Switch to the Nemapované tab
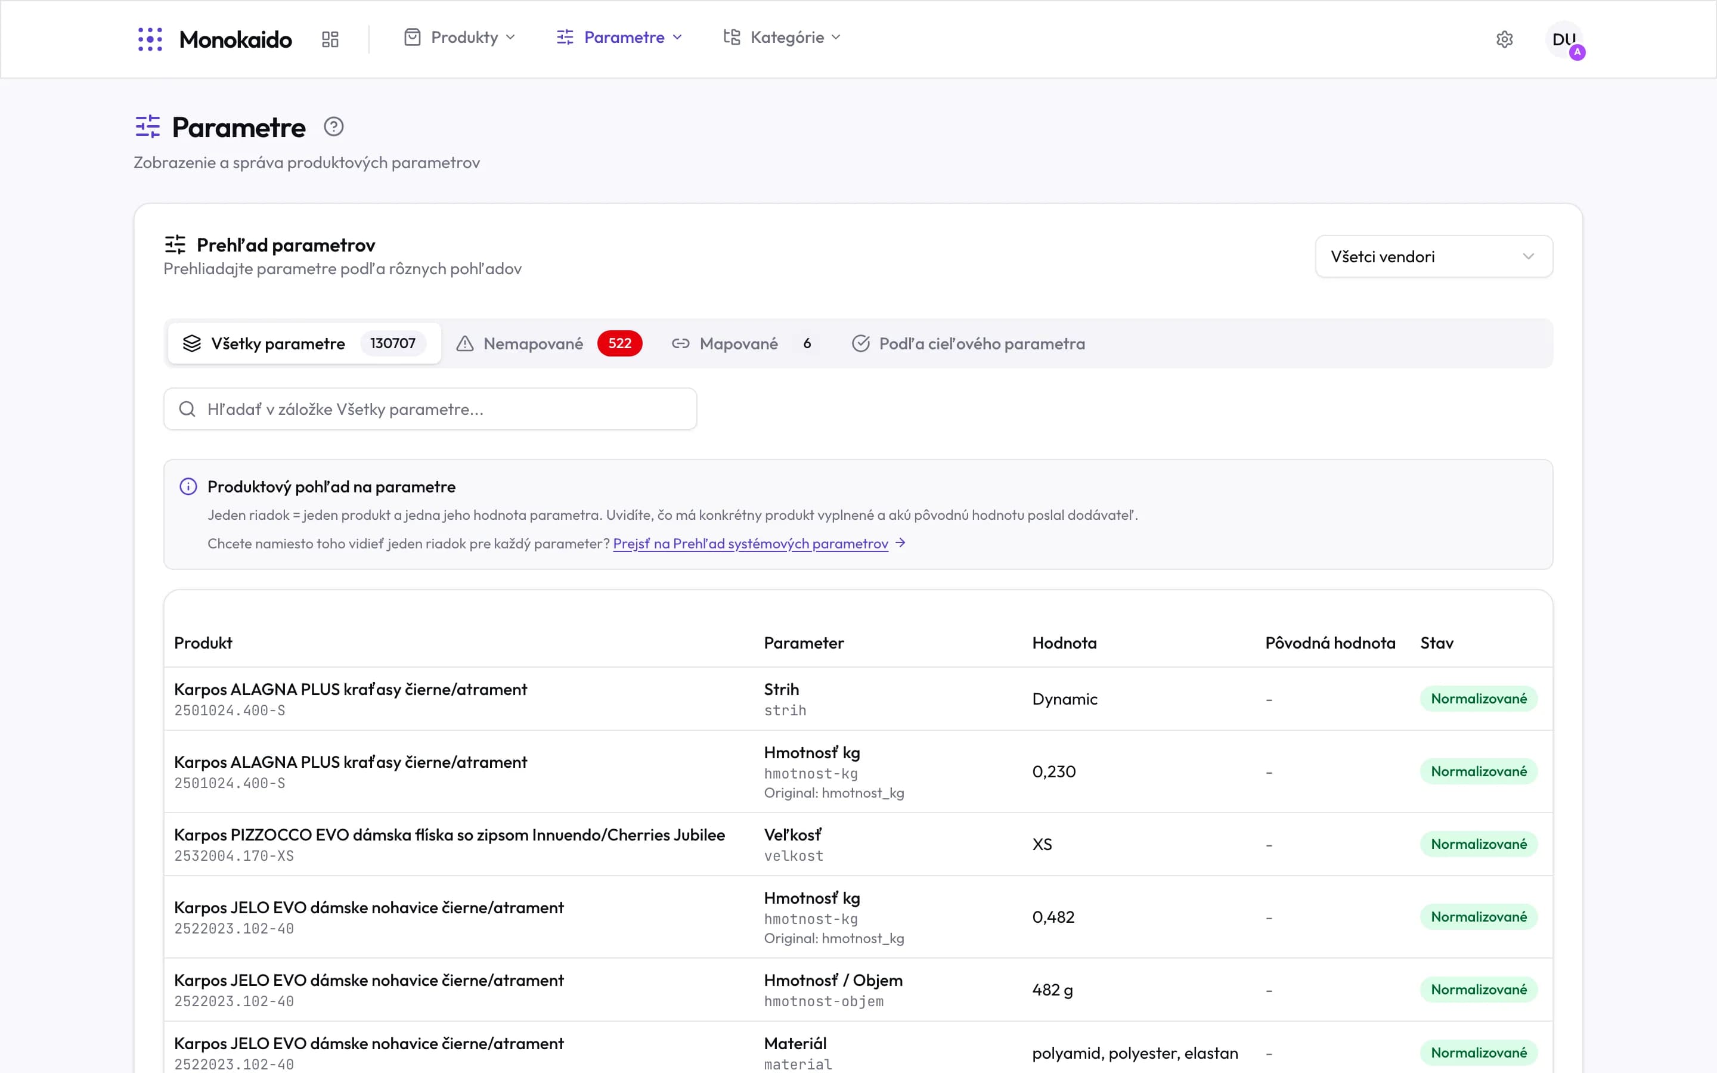Viewport: 1717px width, 1073px height. (549, 343)
